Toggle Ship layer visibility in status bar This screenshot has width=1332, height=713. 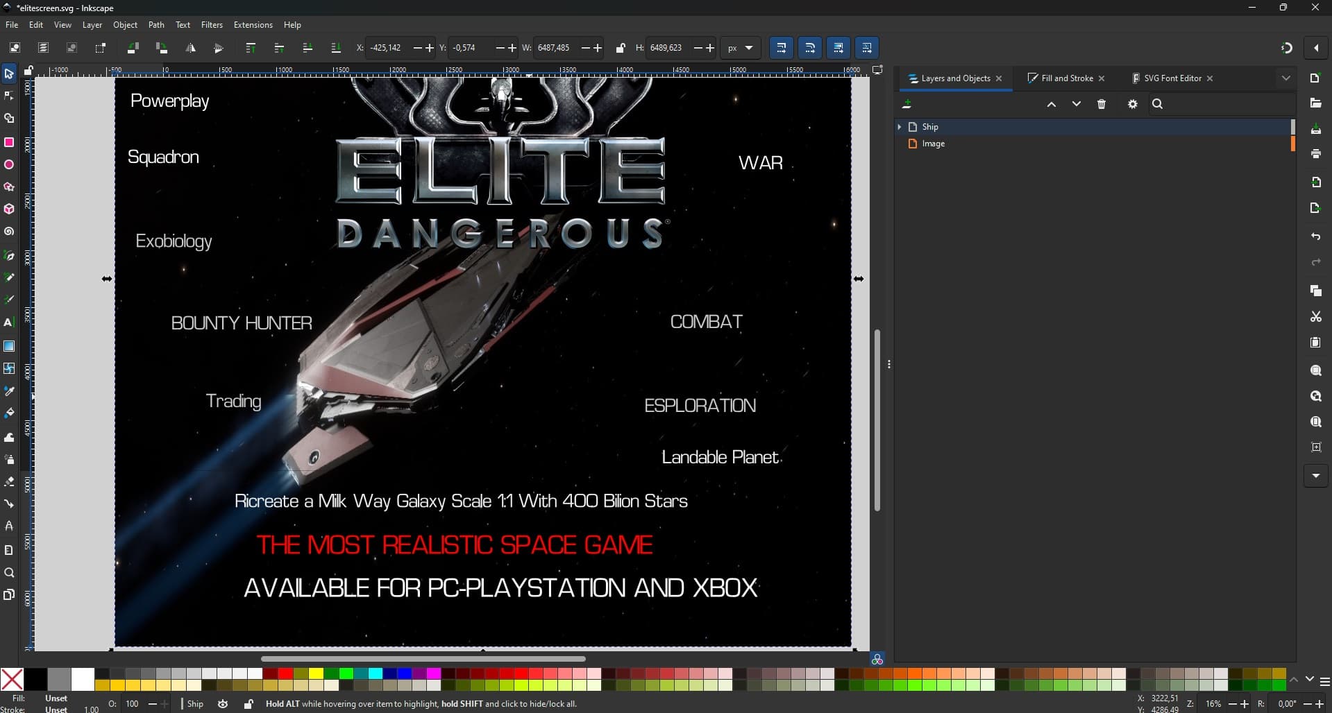(223, 704)
